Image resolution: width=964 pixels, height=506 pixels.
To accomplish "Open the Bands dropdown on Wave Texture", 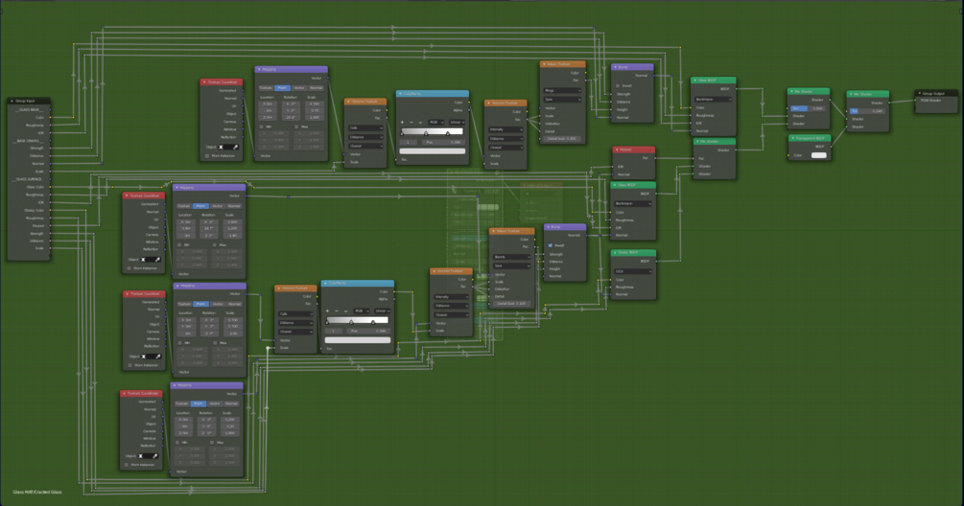I will point(512,257).
